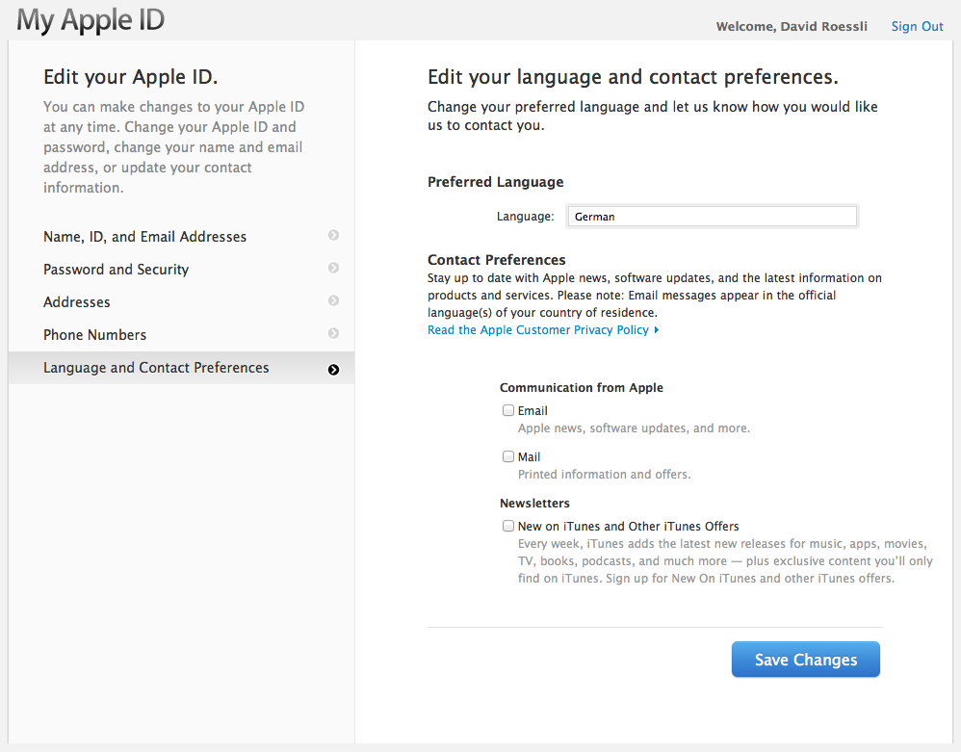
Task: Click arrow icon beside Name, ID, and Email Addresses
Action: point(333,235)
